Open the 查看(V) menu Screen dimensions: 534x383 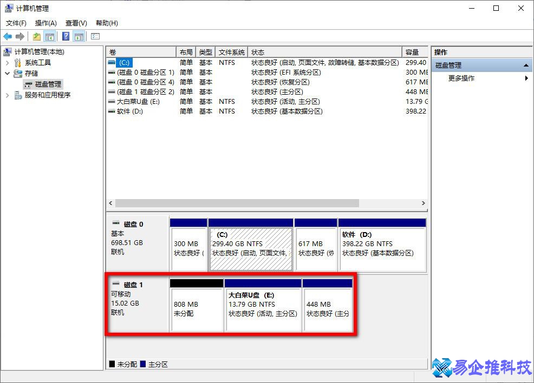[76, 23]
